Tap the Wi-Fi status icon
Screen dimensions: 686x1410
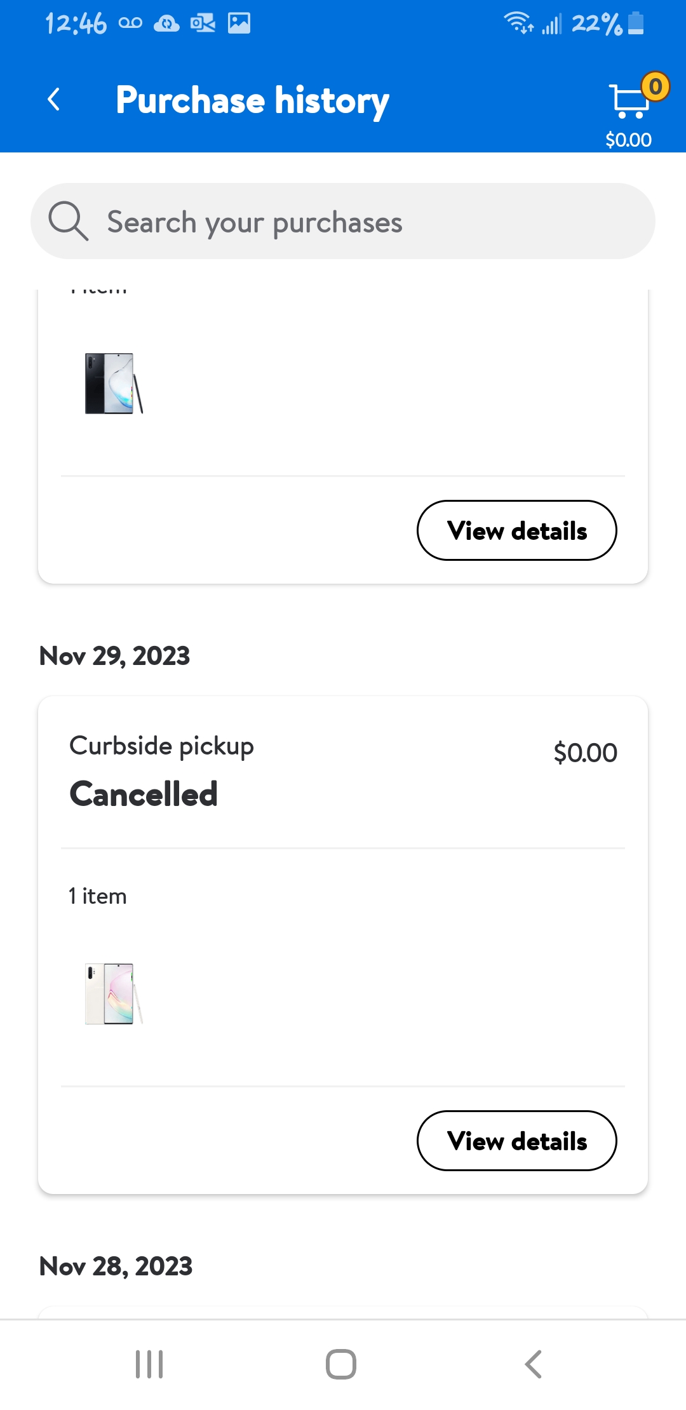[518, 23]
